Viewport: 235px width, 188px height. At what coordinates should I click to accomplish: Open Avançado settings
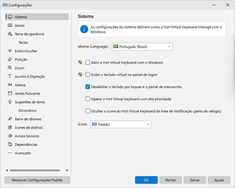(x=37, y=153)
